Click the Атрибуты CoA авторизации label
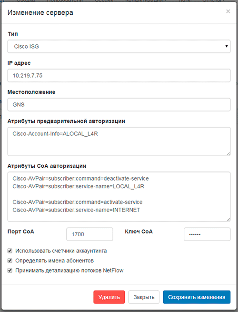Screen dimensions: 238x312 click(x=47, y=166)
